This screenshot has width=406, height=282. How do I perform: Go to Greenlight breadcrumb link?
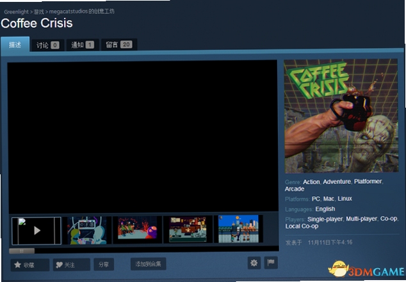pos(16,12)
